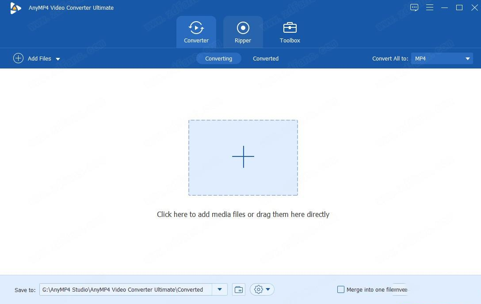Viewport: 481px width, 304px height.
Task: Click the AnyMP4 logo icon
Action: pos(15,8)
